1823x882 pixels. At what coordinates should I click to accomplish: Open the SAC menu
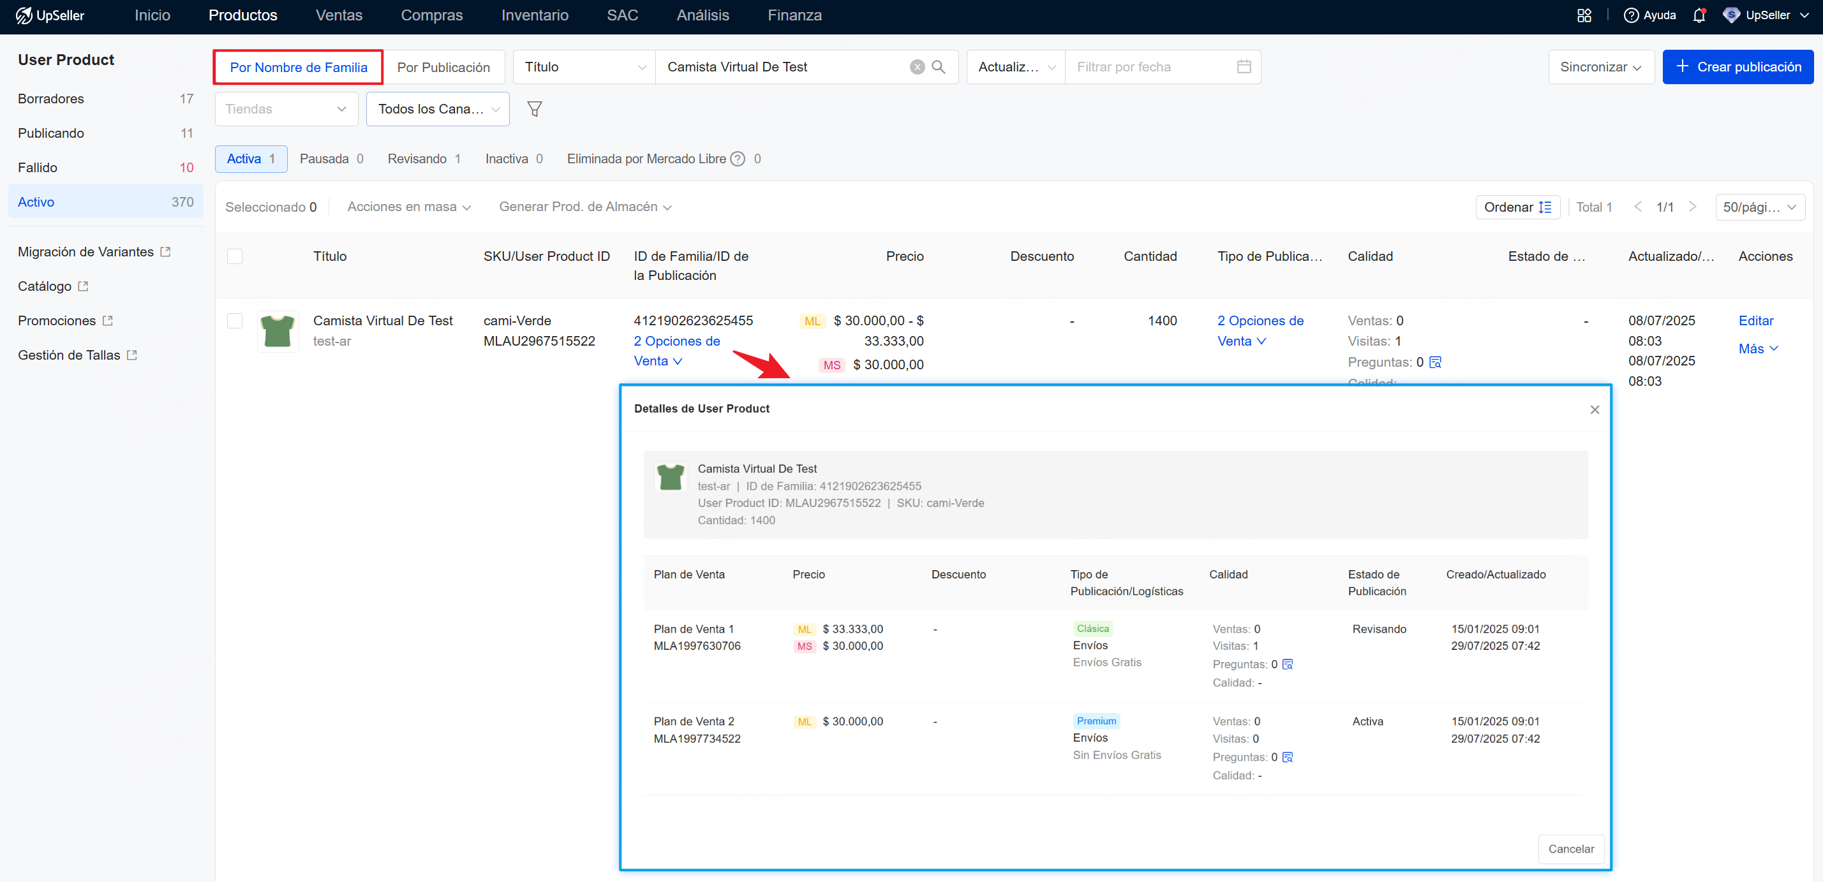(x=622, y=15)
